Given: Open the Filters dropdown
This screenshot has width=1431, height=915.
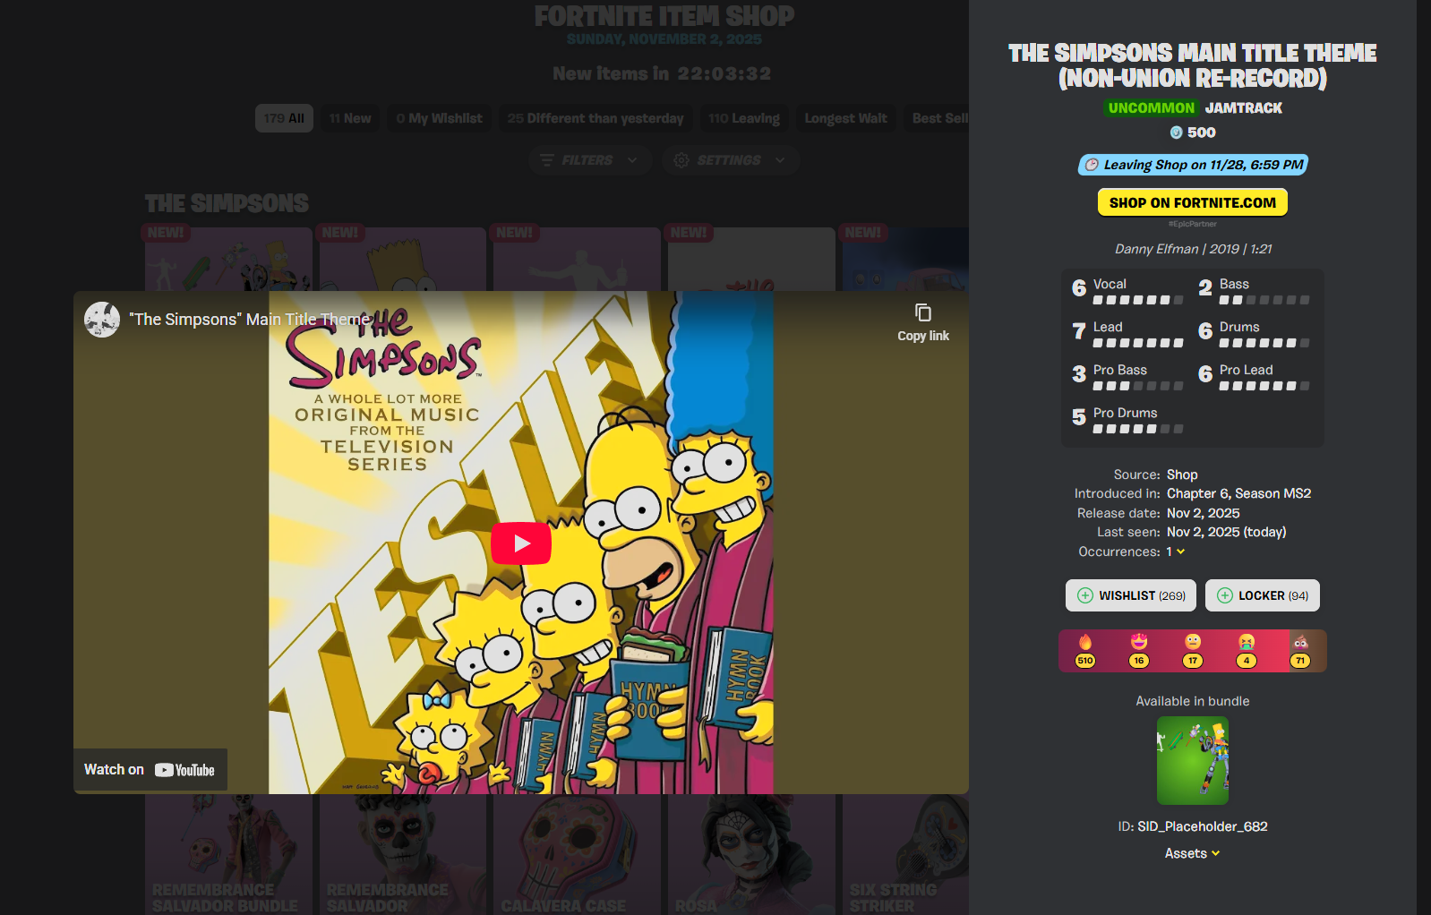Looking at the screenshot, I should (x=589, y=160).
